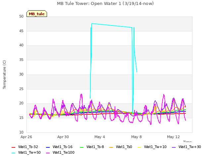Click the 15 y-axis tick label
This screenshot has width=212, height=159.
21,118
